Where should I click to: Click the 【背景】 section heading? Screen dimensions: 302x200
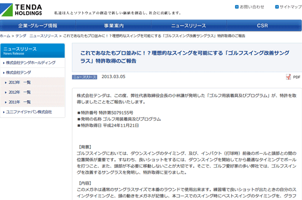85,147
